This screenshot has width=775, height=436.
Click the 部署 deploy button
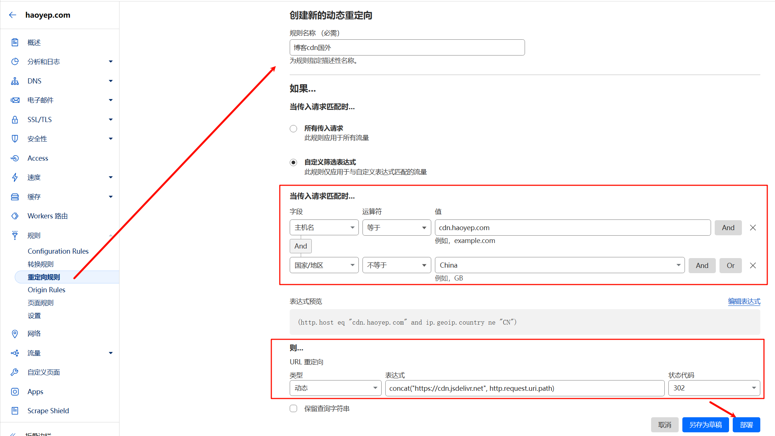click(746, 425)
